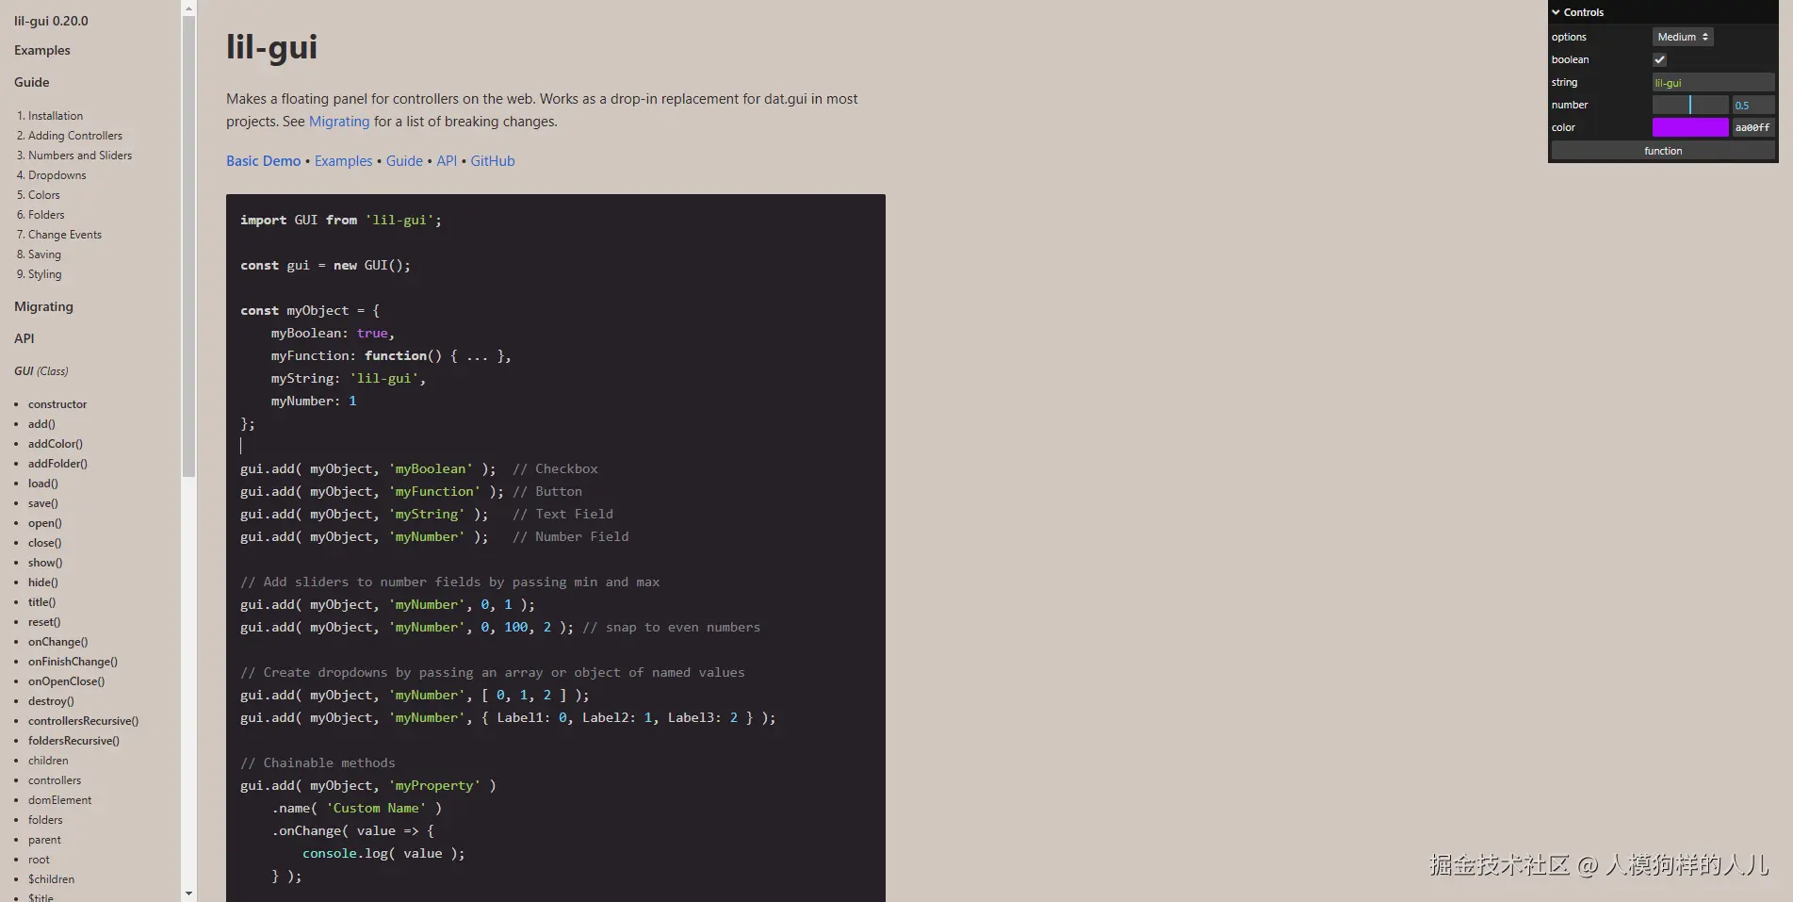
Task: Jump to $children in API list
Action: coord(51,879)
